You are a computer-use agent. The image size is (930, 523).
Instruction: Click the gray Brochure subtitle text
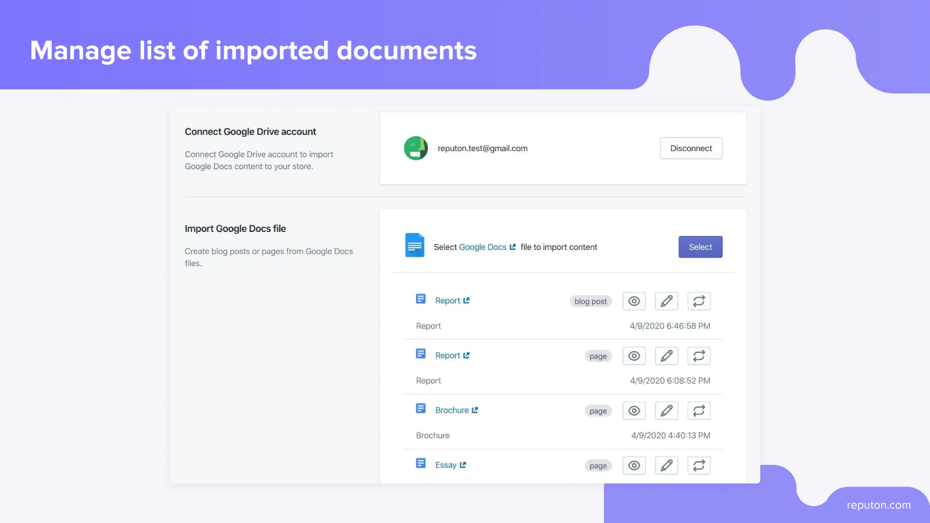[x=433, y=435]
